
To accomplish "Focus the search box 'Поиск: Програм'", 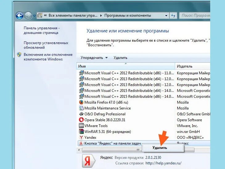I will pyautogui.click(x=195, y=15).
